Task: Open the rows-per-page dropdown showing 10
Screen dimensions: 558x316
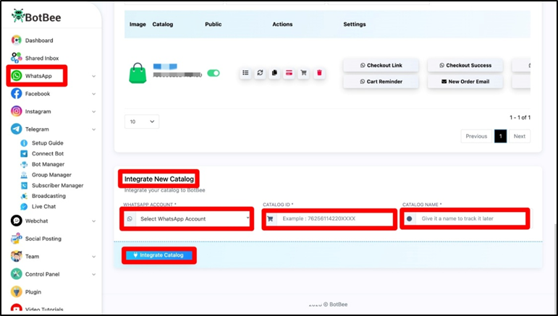Action: pyautogui.click(x=142, y=121)
